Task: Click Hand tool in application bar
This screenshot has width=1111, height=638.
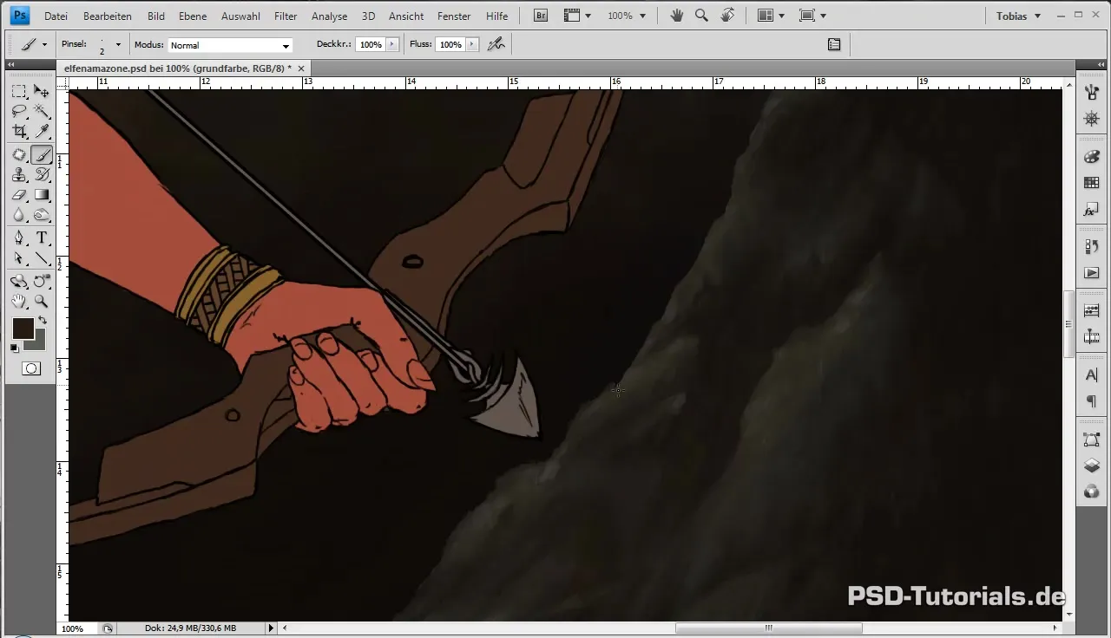Action: [677, 16]
